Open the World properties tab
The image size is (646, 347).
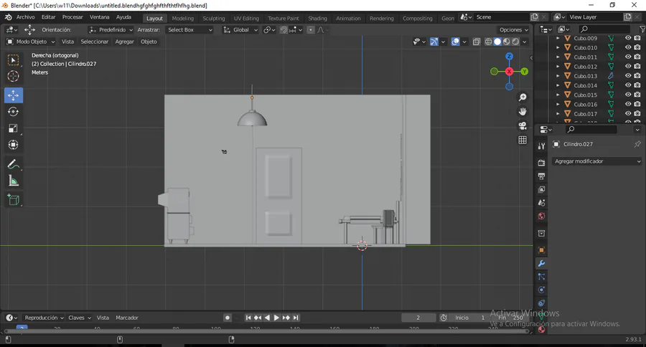541,216
